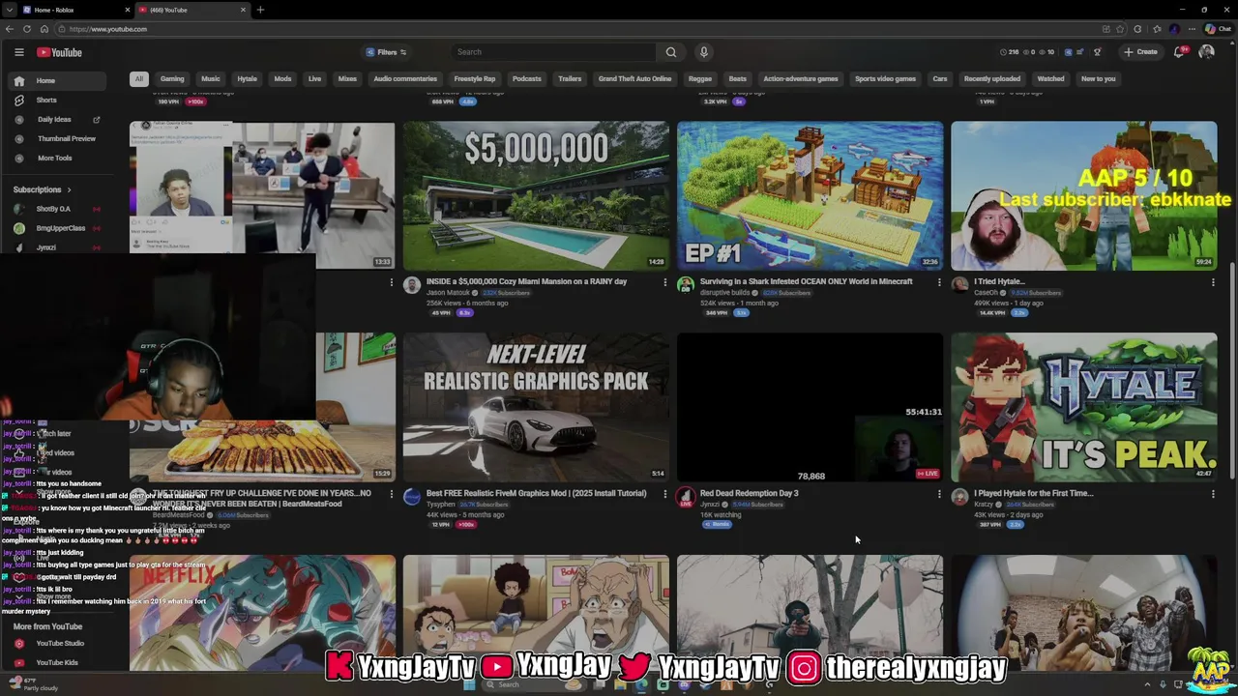1238x696 pixels.
Task: Open the Red Dead Redemption Day 3 title
Action: pos(749,493)
